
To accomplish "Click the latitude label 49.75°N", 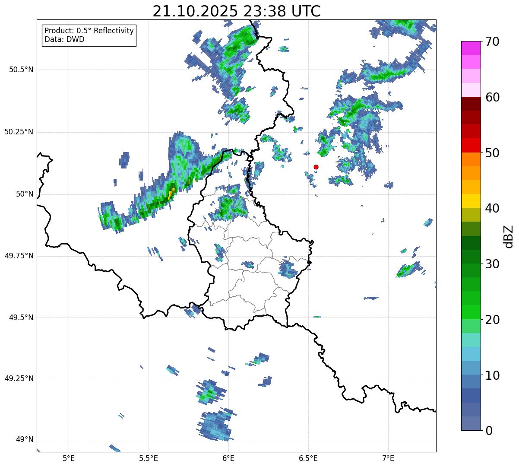I will (19, 256).
